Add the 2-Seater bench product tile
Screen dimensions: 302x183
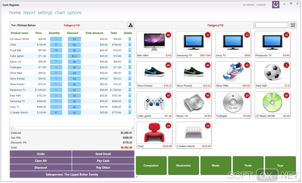point(194,135)
